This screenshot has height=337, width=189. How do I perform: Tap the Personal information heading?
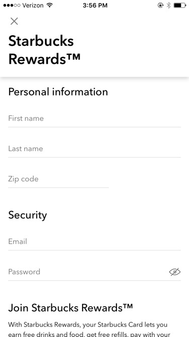tap(58, 92)
